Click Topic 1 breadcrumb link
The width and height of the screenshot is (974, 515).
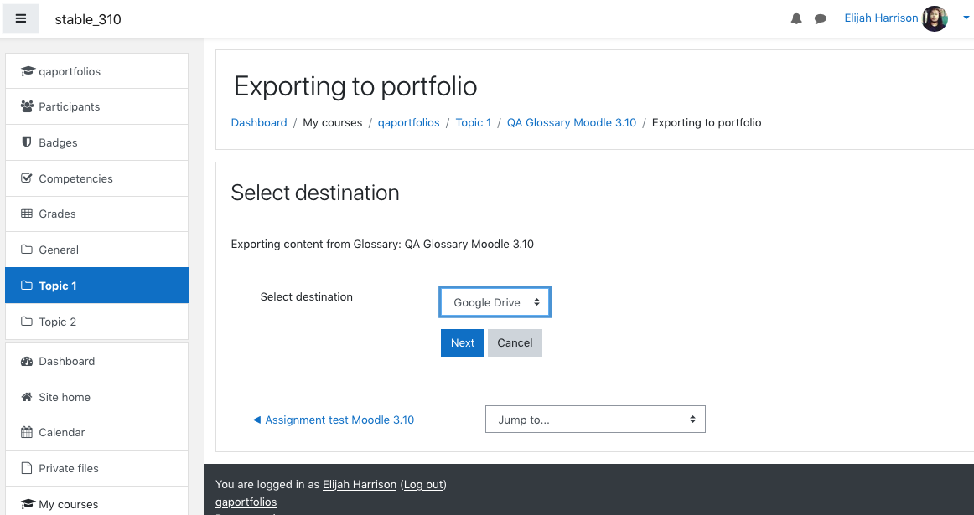pyautogui.click(x=474, y=123)
